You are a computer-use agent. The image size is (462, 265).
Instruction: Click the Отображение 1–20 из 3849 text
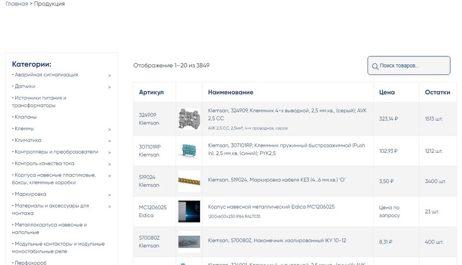point(171,65)
